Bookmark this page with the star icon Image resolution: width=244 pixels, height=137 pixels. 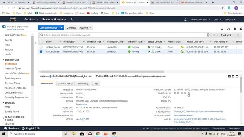(x=223, y=8)
